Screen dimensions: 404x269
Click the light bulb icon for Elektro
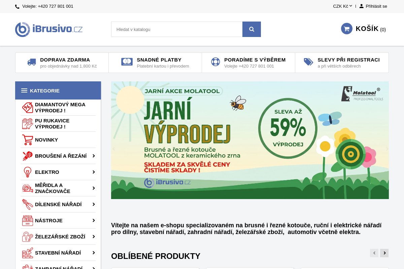coord(28,172)
